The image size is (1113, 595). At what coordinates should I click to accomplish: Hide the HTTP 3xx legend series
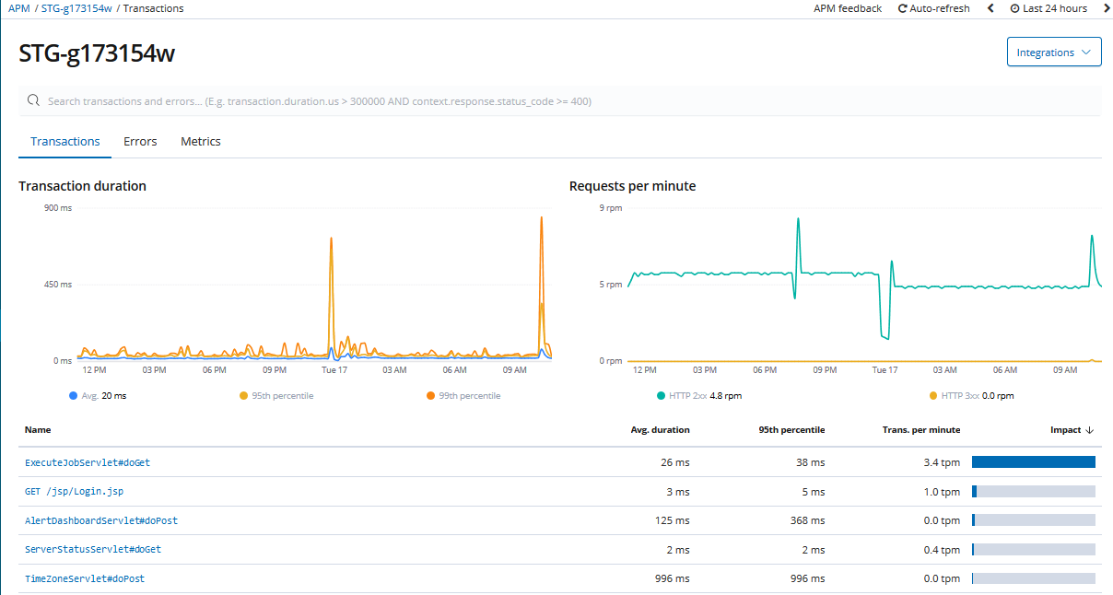(x=971, y=395)
